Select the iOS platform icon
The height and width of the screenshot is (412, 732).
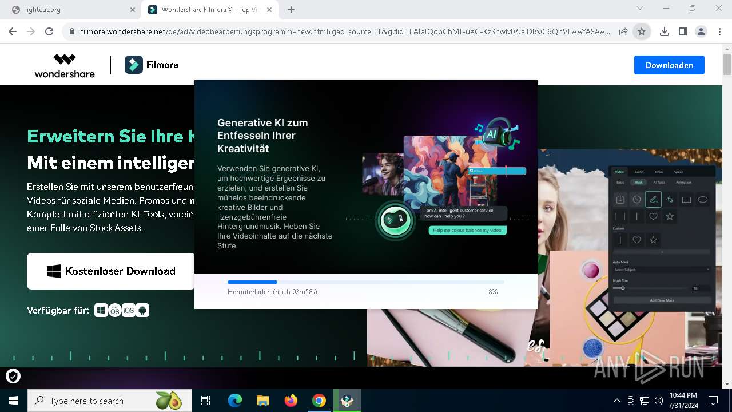tap(129, 310)
